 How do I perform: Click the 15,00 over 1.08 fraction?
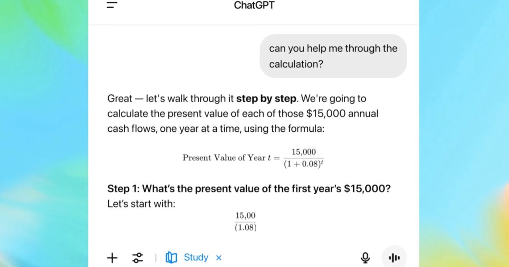pyautogui.click(x=246, y=221)
